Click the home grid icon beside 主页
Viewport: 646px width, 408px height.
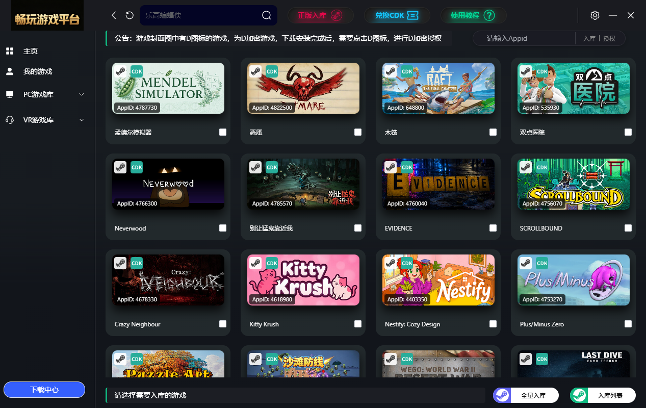(9, 51)
